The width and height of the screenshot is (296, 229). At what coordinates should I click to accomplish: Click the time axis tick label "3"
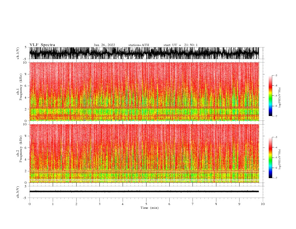[99, 204]
